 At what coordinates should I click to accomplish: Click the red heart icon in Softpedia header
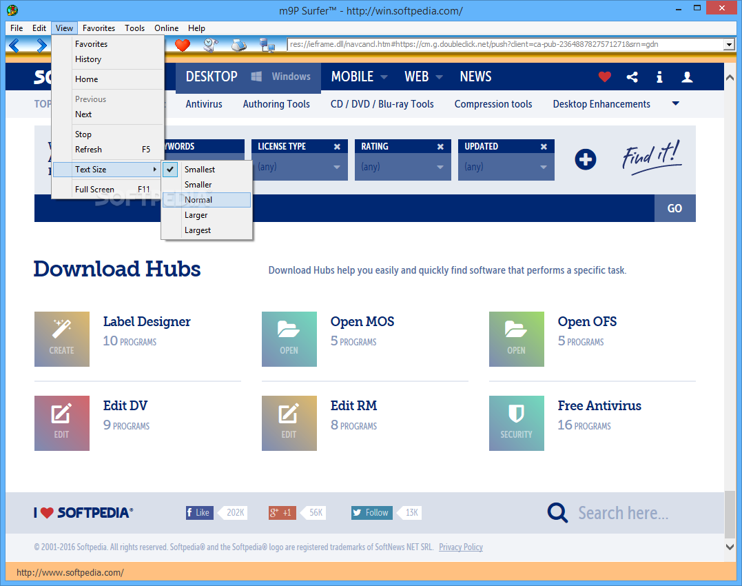[x=604, y=77]
